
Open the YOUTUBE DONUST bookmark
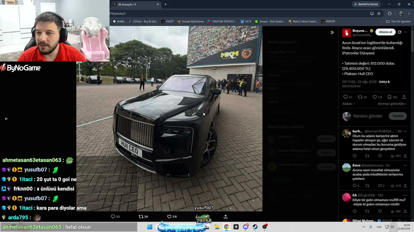222,22
